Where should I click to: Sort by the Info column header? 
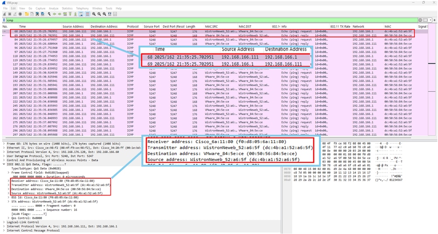tap(284, 26)
